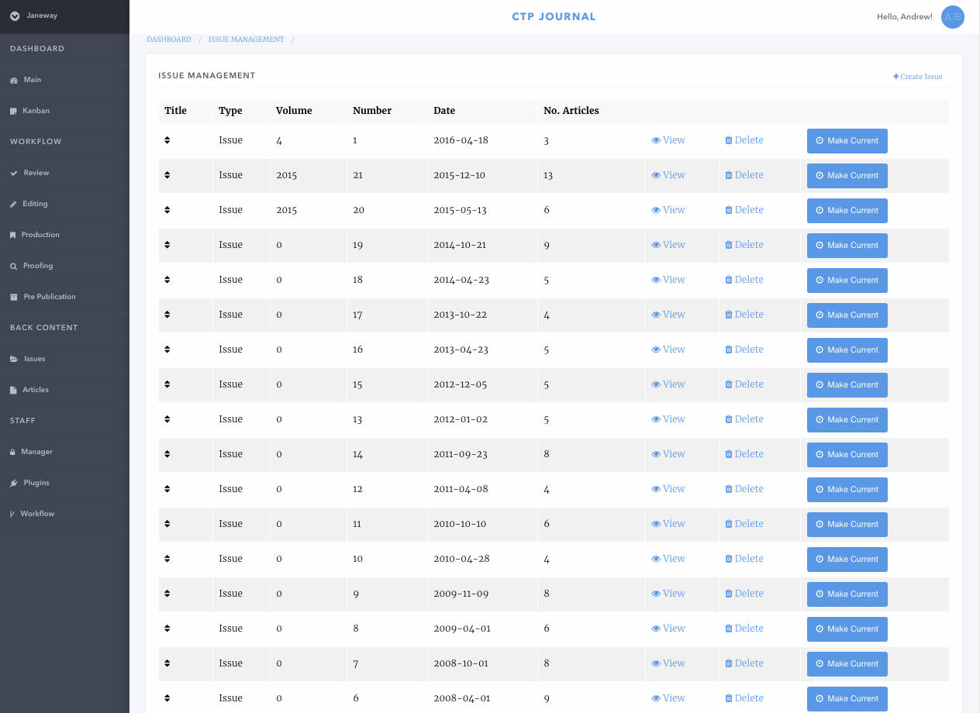Make the 2010-10-10 issue current
The height and width of the screenshot is (713, 980).
(847, 525)
